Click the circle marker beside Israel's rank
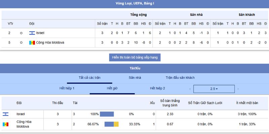Viewport: 269px width, 134px height. (x=21, y=33)
